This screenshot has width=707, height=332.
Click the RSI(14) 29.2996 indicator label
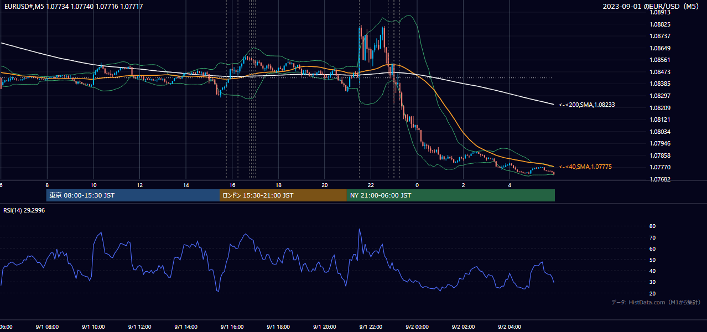[x=24, y=210]
